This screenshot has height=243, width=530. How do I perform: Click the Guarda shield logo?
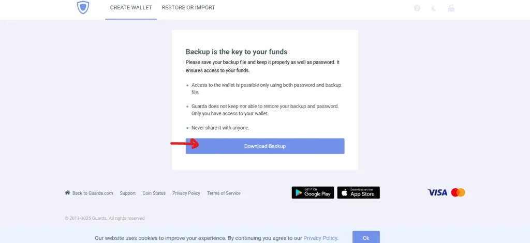click(x=83, y=7)
